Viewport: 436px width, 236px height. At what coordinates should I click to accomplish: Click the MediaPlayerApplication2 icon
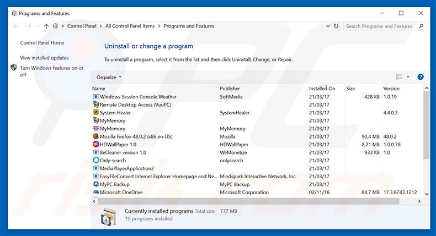pos(95,168)
